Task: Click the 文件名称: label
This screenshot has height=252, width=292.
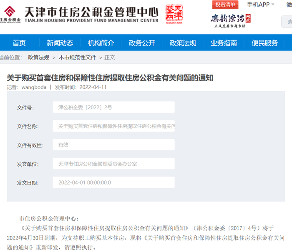Action: click(28, 127)
